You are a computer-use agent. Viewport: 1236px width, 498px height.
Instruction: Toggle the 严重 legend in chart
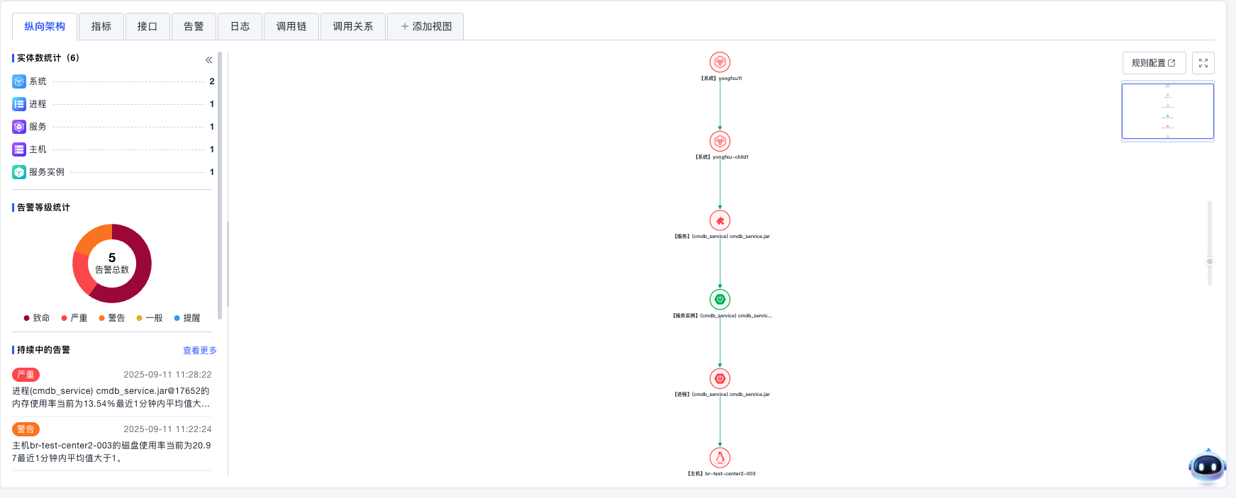pyautogui.click(x=74, y=318)
